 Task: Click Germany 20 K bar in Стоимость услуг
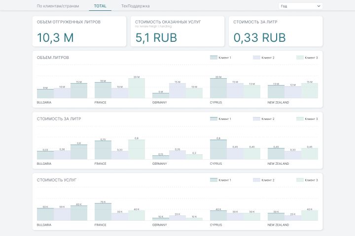click(x=177, y=218)
